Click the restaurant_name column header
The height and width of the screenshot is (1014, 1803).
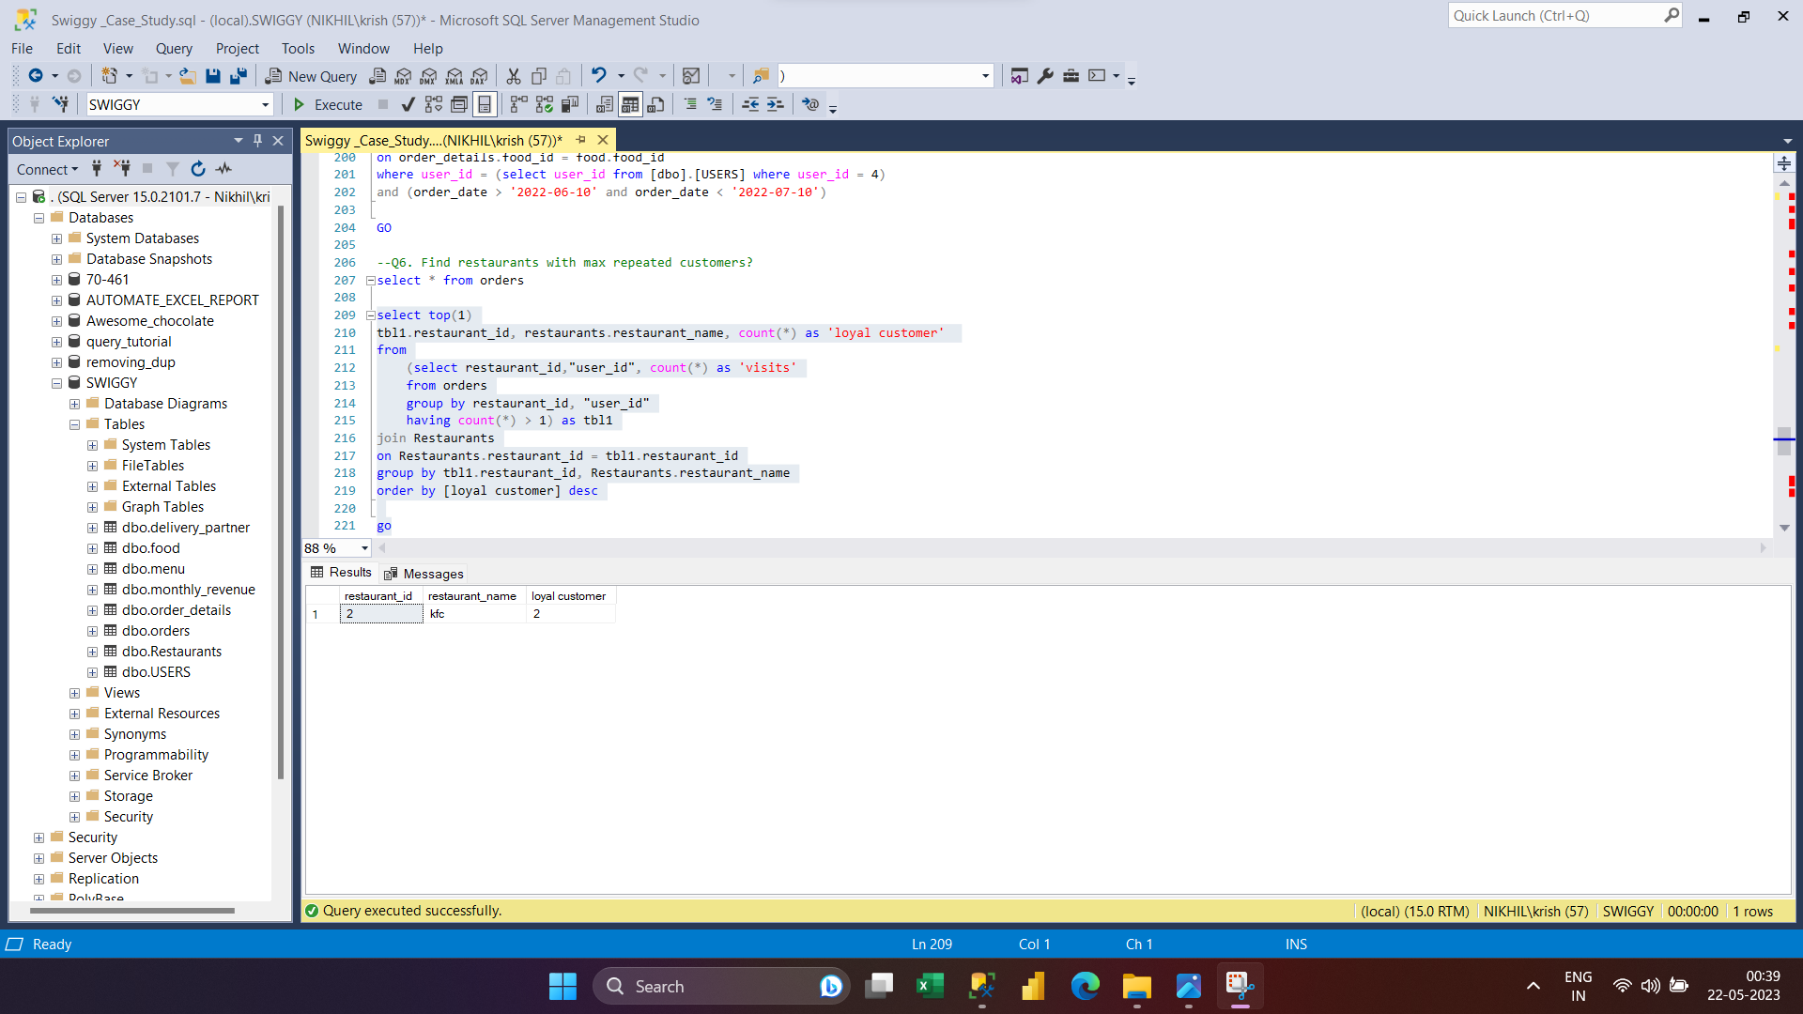coord(472,596)
